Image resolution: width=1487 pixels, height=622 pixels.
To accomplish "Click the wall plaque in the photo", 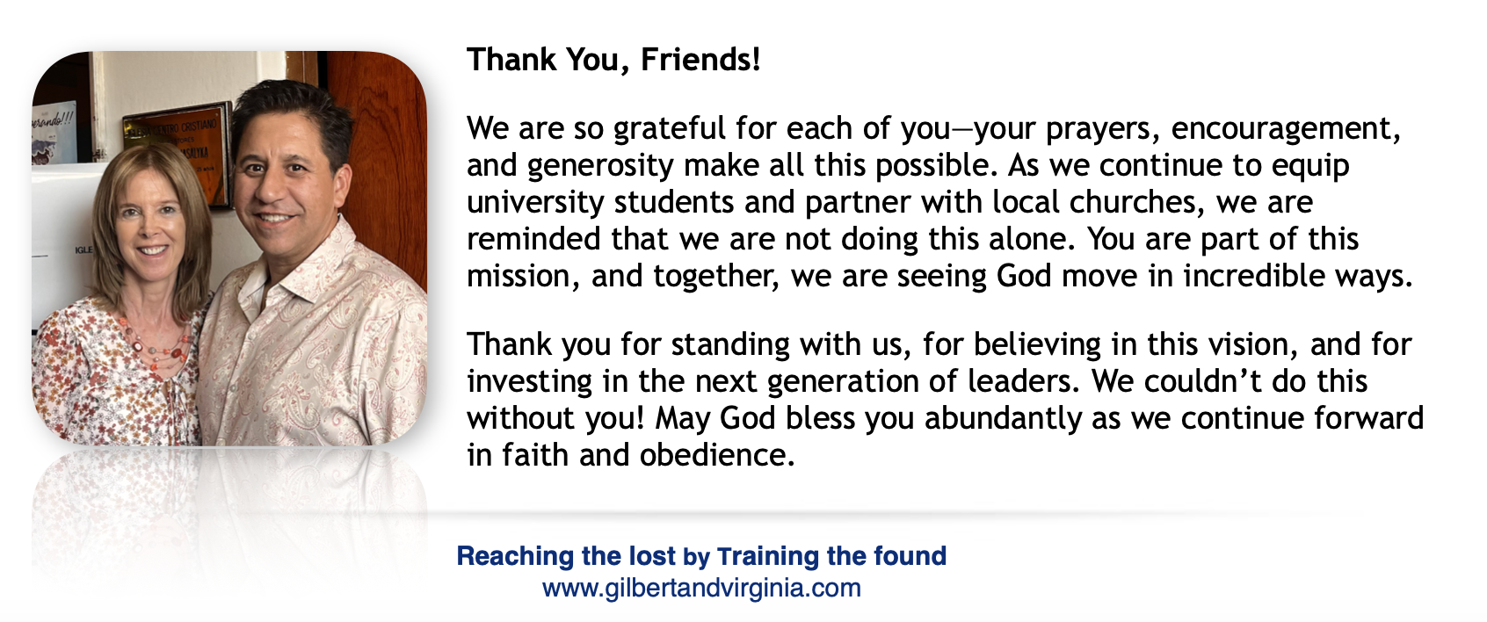I will point(176,151).
